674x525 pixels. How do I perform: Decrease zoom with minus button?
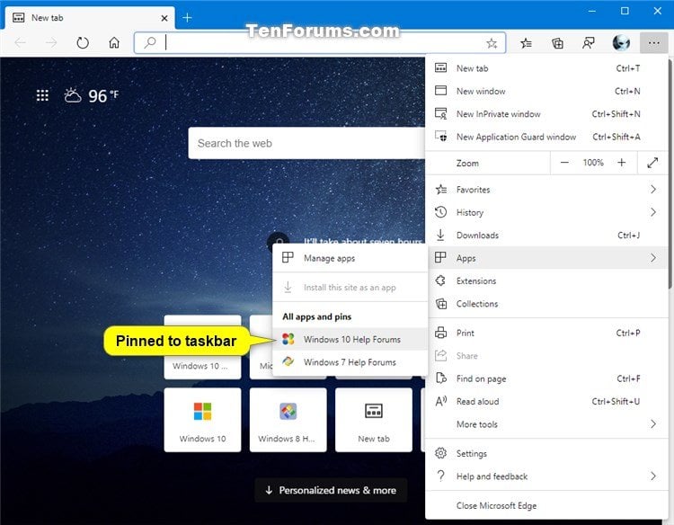(x=564, y=163)
